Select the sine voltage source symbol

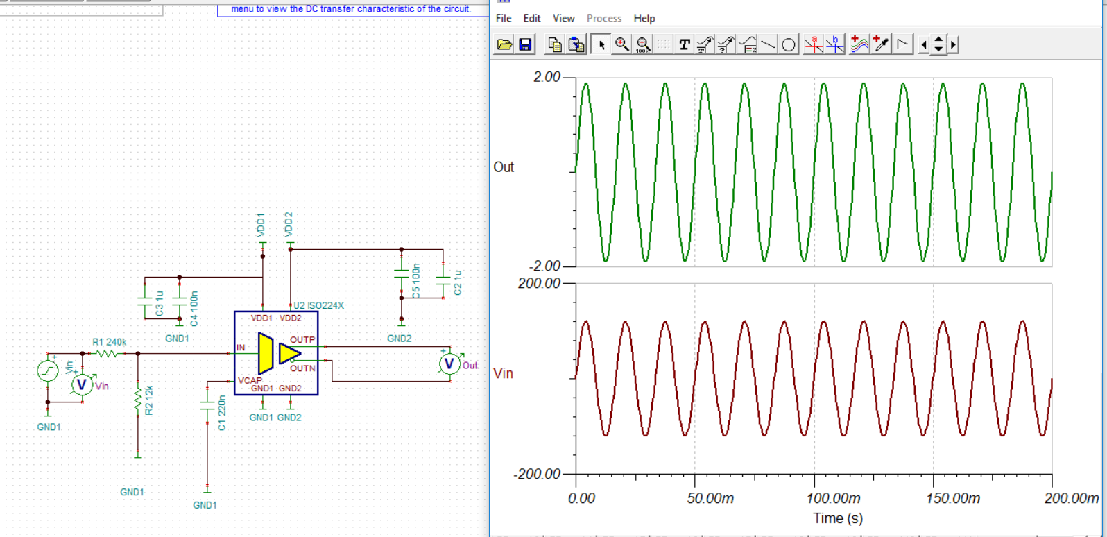(x=48, y=370)
